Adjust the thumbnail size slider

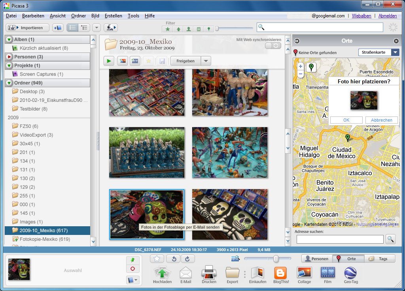[276, 259]
